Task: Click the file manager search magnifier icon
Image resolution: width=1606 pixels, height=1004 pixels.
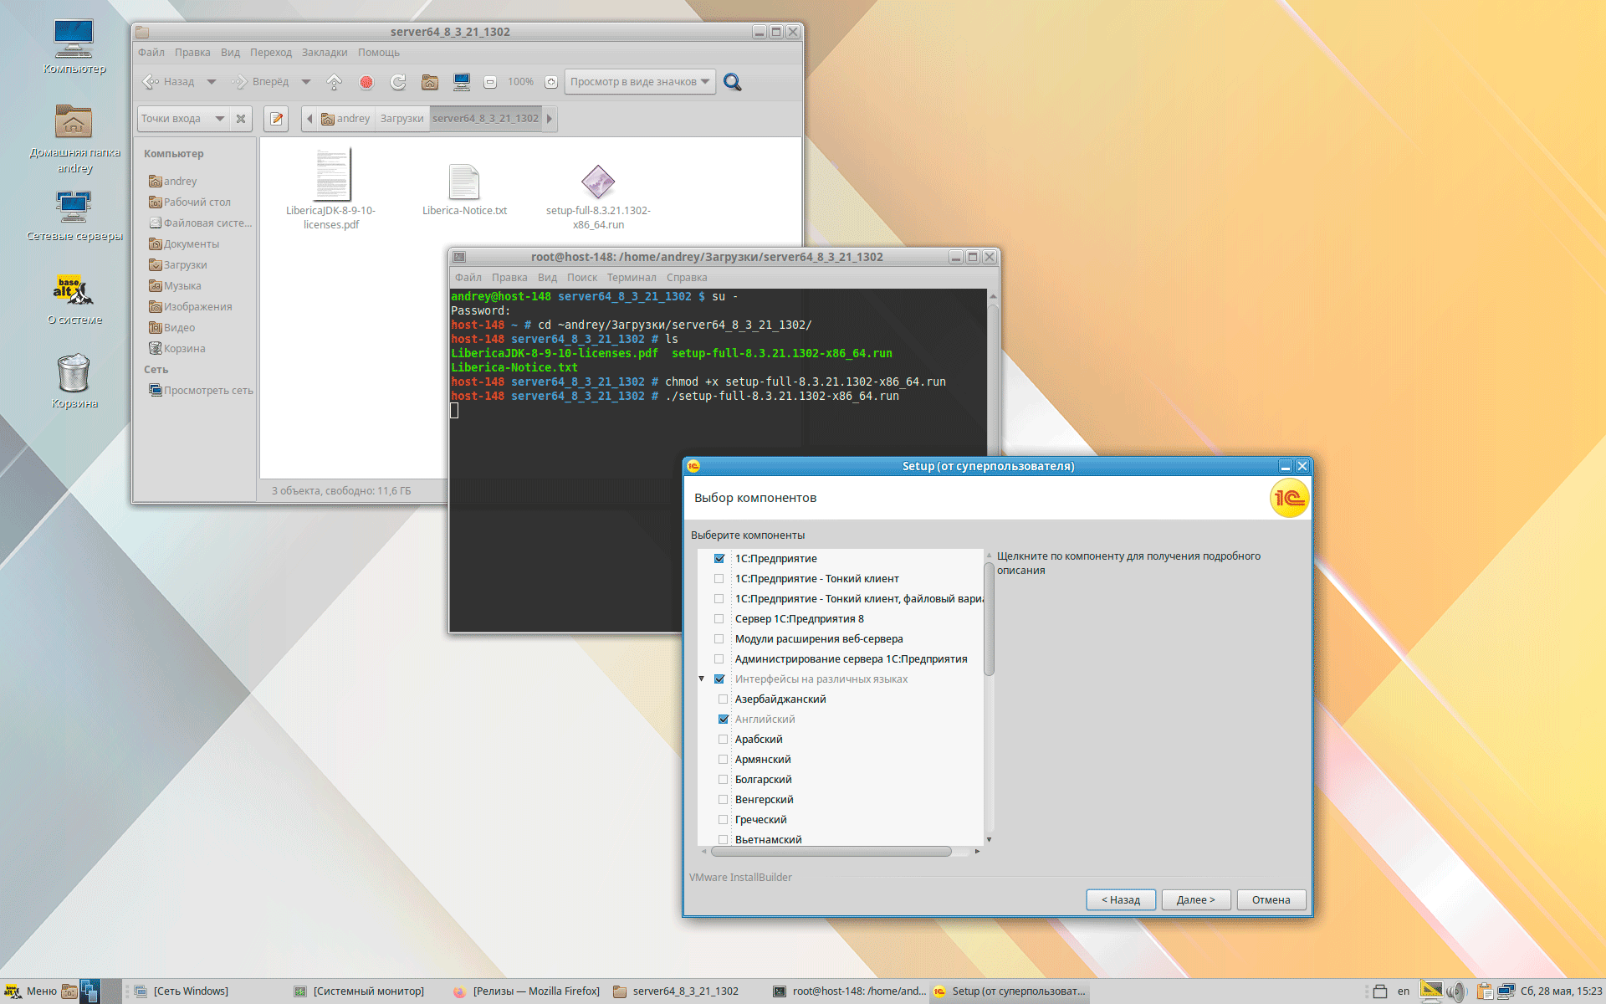Action: [x=732, y=82]
